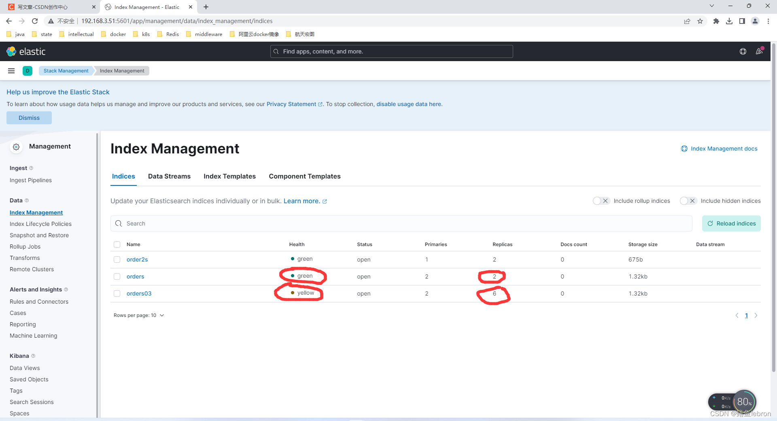777x421 pixels.
Task: Open browser tab search chevron
Action: pyautogui.click(x=712, y=6)
